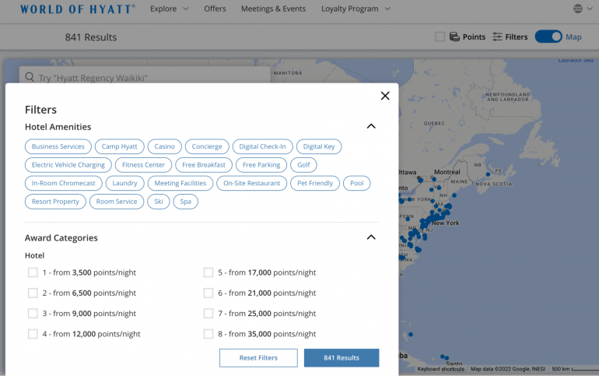Click the Filters sliders icon
This screenshot has height=376, width=599.
[x=497, y=37]
